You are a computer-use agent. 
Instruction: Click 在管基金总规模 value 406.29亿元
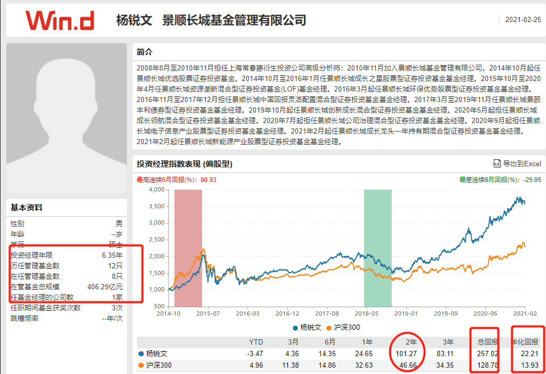pyautogui.click(x=105, y=287)
